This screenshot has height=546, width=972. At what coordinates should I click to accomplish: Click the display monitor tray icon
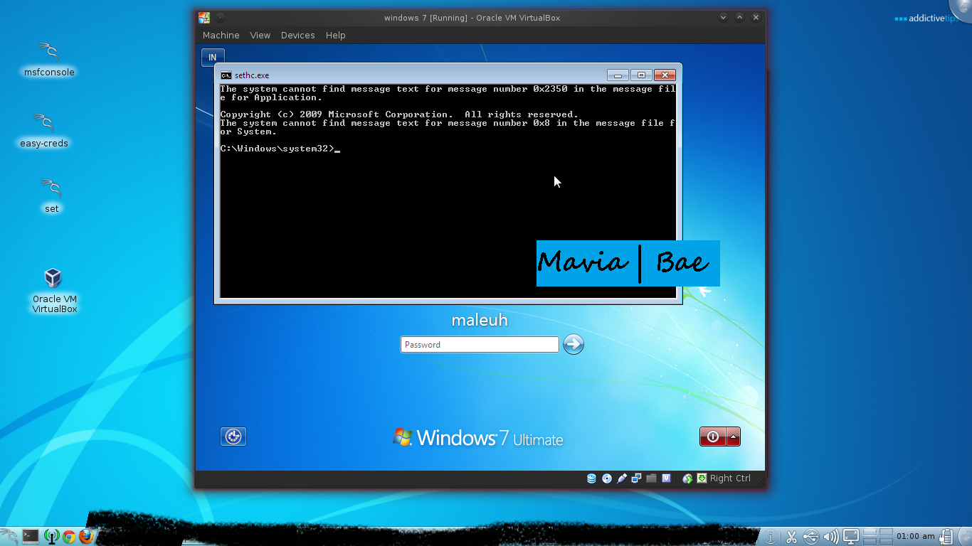point(851,536)
